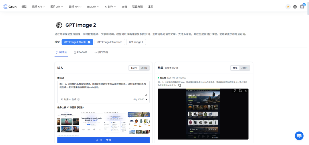309x145 pixels.
Task: Click the Crun logo in the header
Action: [x=10, y=7]
